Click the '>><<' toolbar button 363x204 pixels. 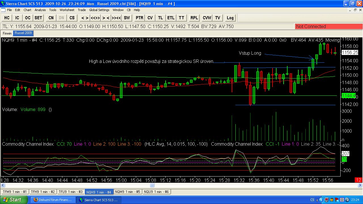pos(116,18)
